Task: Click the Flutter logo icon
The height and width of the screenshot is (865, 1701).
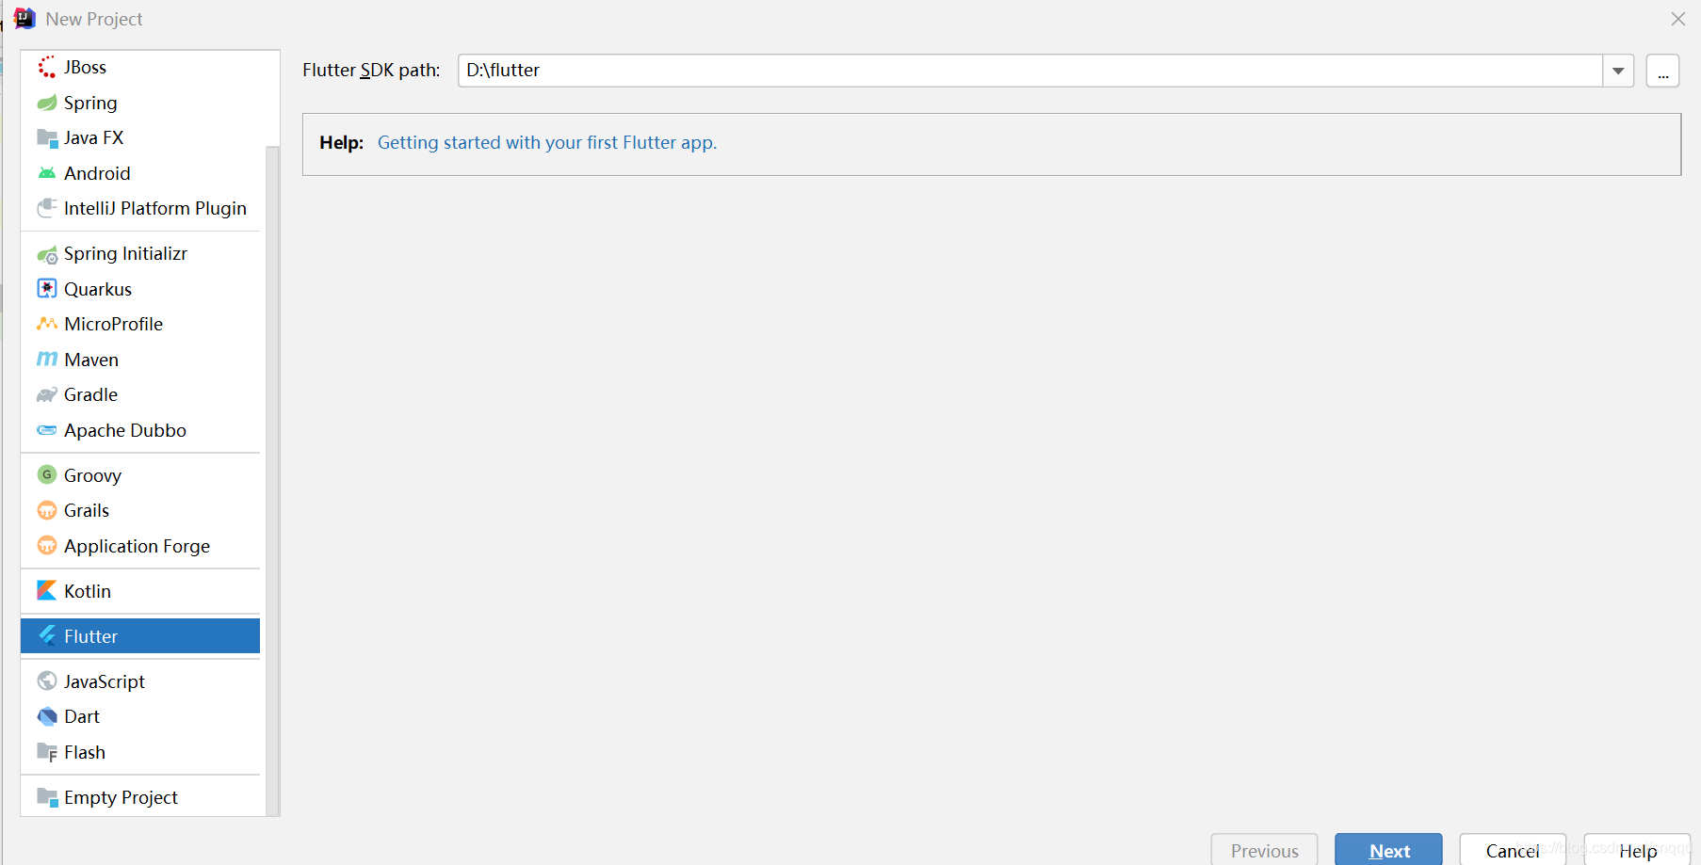Action: (47, 635)
